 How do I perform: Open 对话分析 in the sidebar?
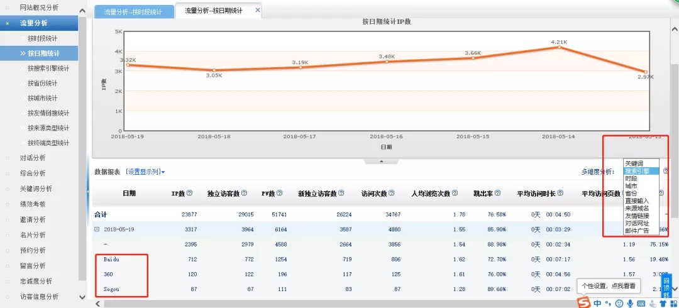pos(33,158)
